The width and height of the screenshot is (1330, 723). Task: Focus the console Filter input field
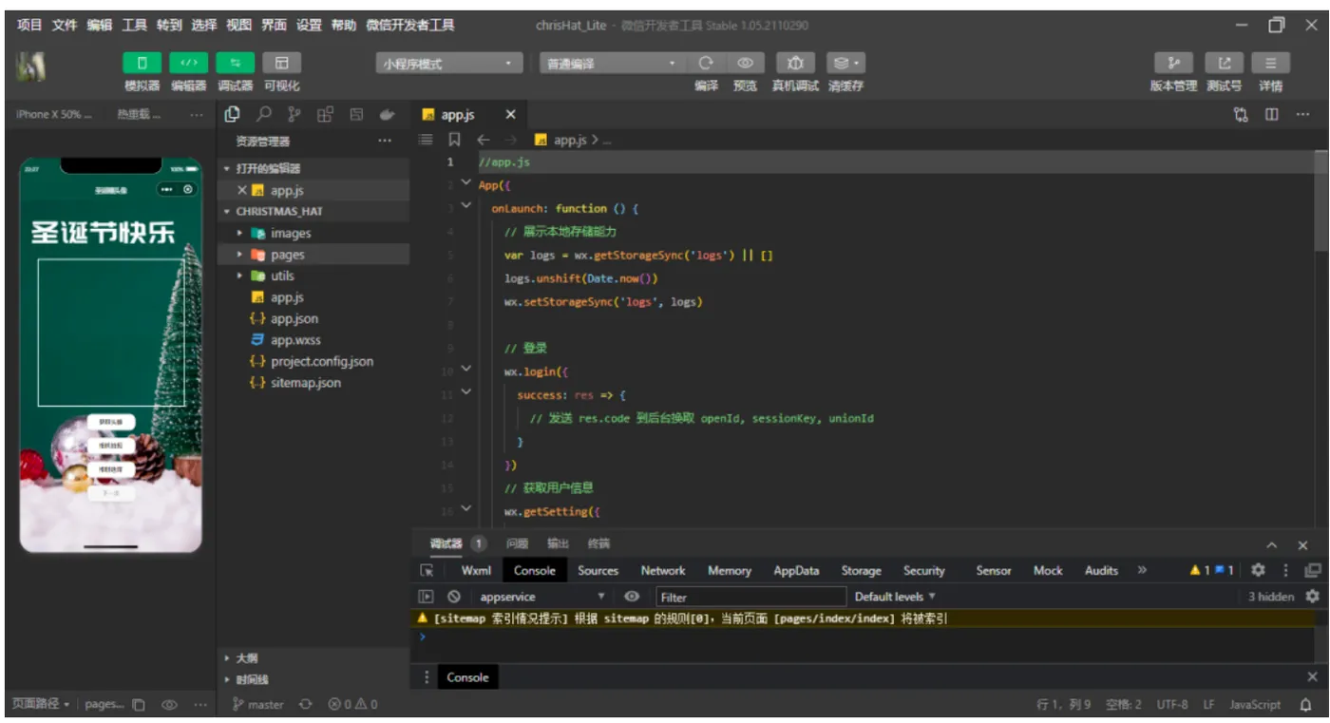coord(750,597)
